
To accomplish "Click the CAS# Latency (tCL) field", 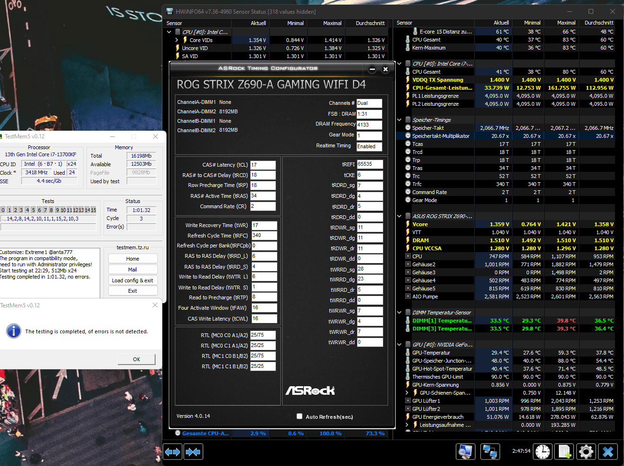I will coord(263,165).
